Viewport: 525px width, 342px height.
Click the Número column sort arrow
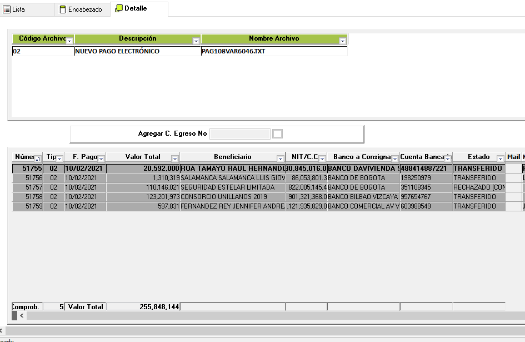[x=38, y=159]
